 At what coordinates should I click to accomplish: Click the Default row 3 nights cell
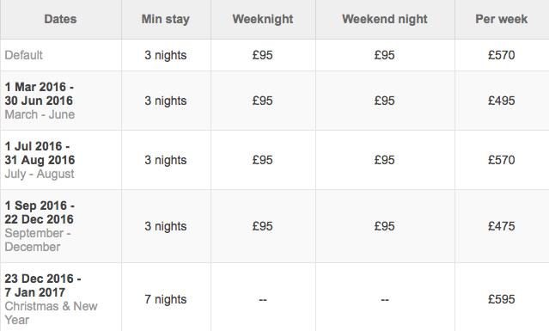[165, 55]
